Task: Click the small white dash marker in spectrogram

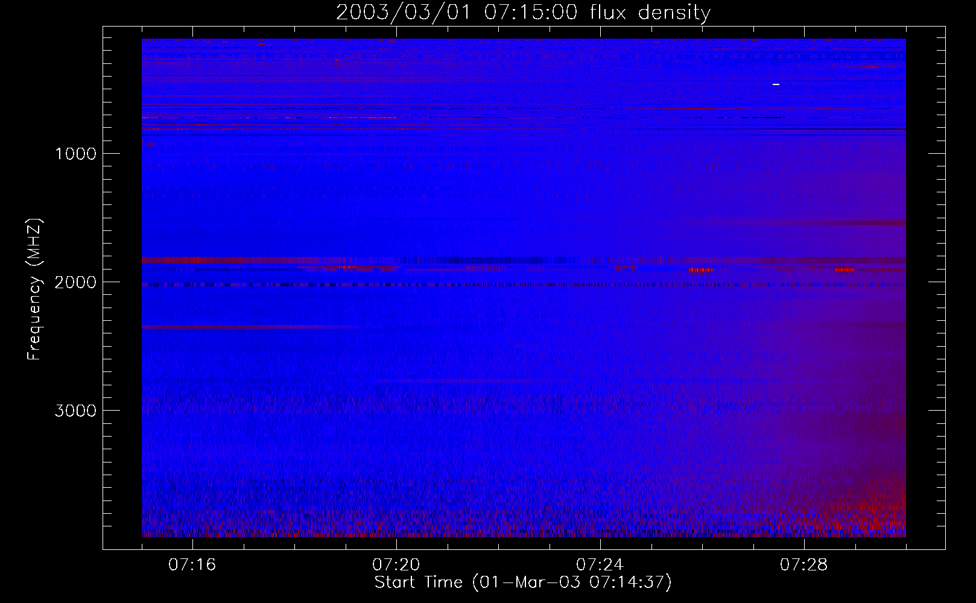Action: tap(776, 84)
